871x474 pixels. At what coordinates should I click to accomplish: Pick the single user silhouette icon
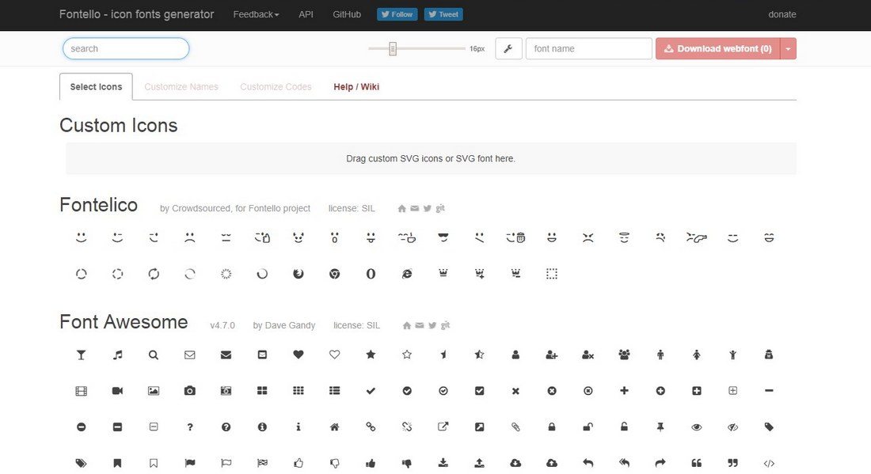[x=515, y=355]
